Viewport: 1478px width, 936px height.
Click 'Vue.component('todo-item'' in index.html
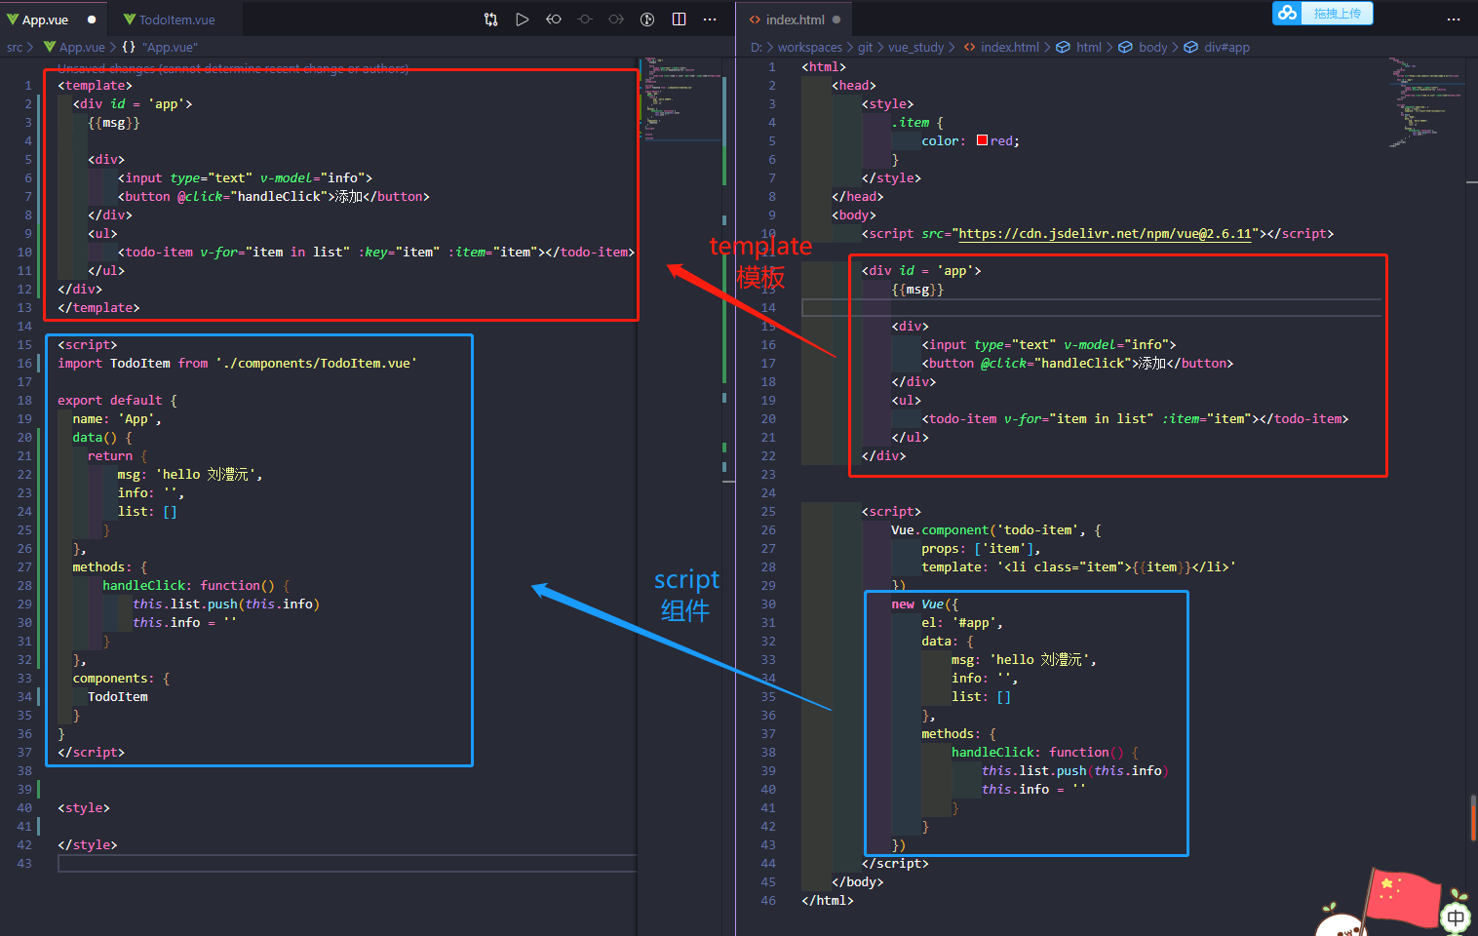(996, 530)
